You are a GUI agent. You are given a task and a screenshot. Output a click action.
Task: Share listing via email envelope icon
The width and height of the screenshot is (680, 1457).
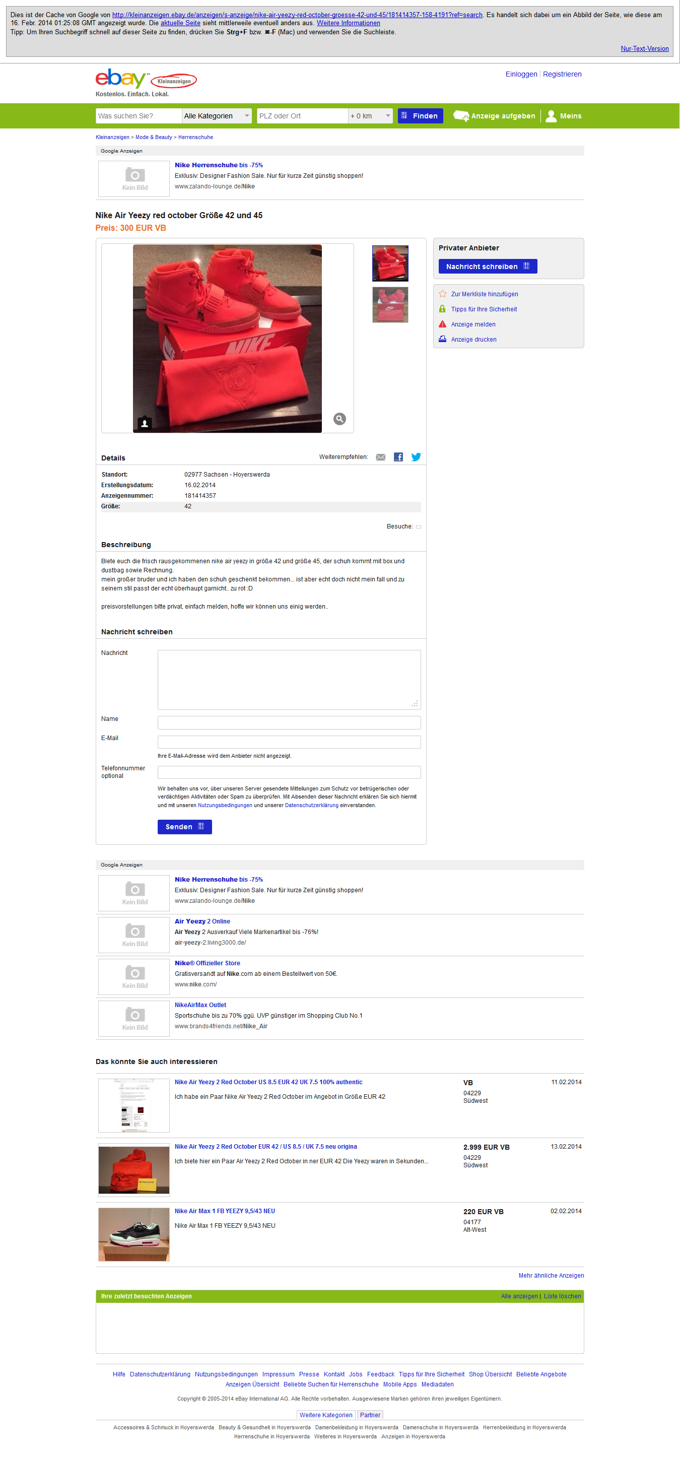point(381,457)
